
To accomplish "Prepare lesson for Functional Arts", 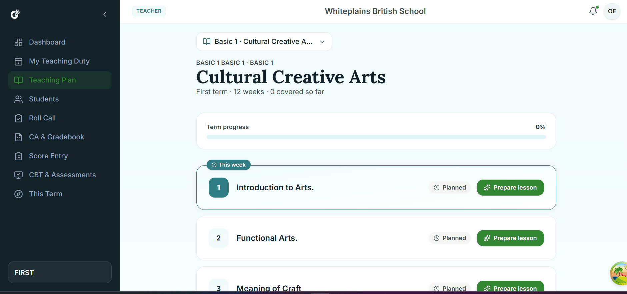I will tap(510, 238).
